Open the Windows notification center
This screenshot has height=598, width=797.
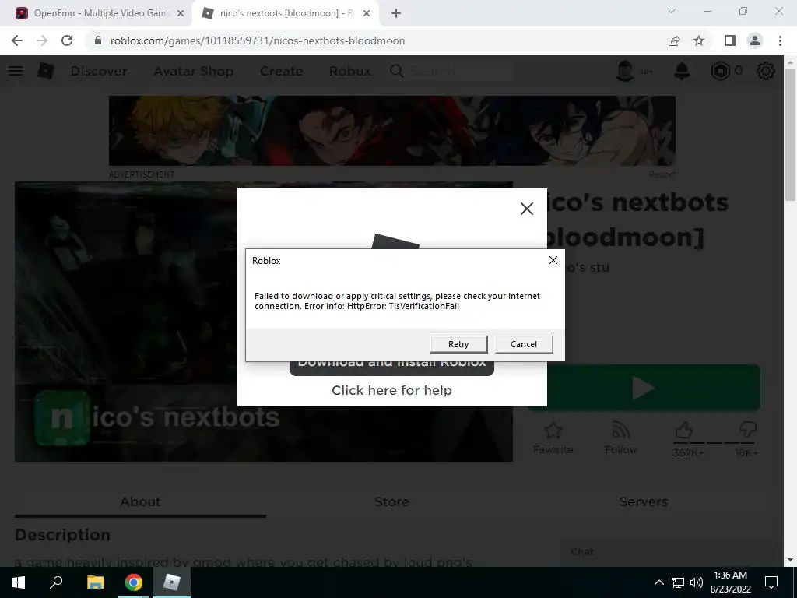pos(771,582)
